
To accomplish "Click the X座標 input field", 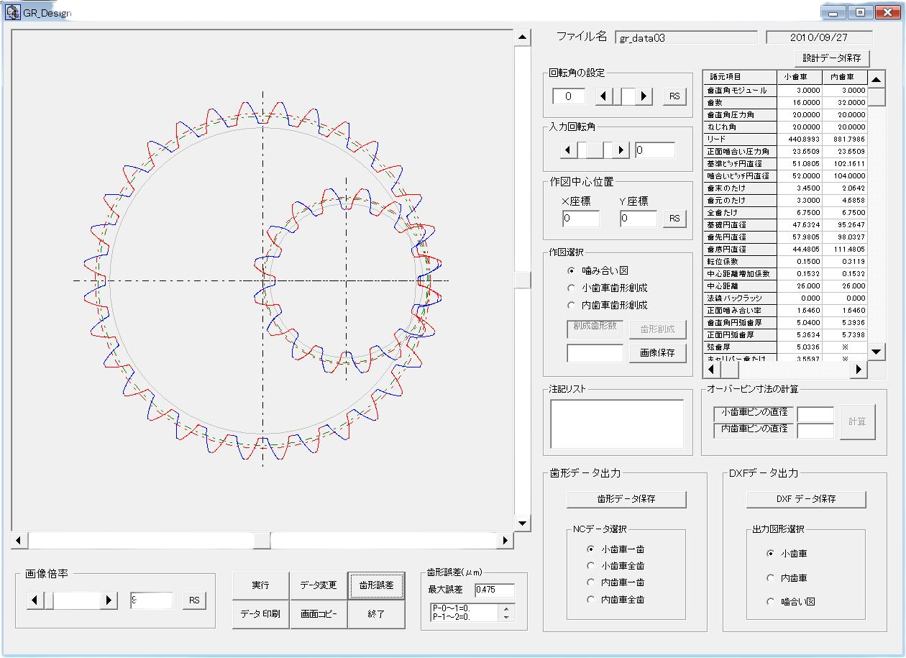I will [580, 219].
